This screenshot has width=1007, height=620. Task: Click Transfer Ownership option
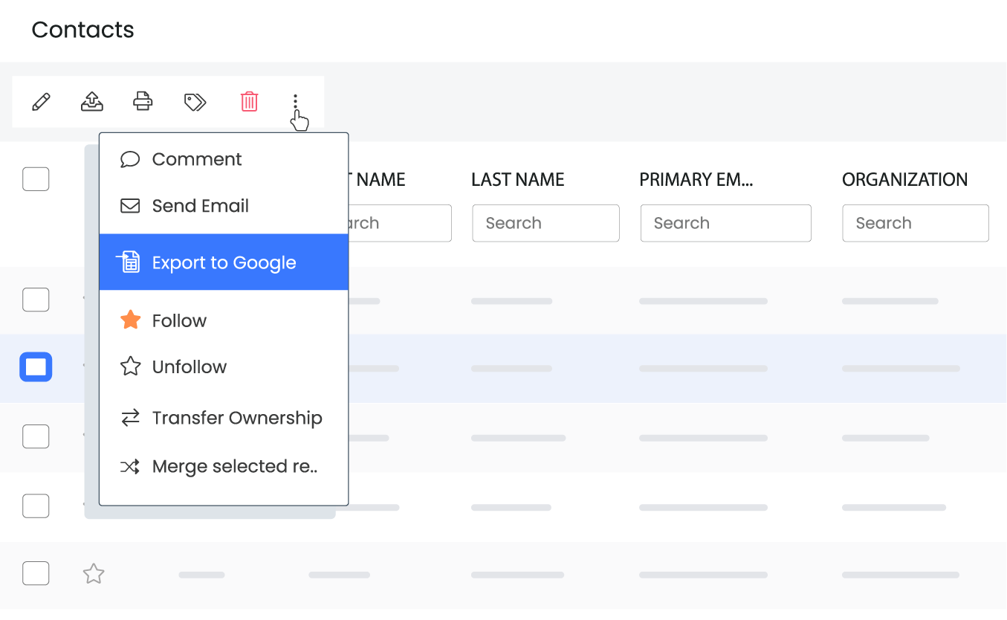click(236, 418)
